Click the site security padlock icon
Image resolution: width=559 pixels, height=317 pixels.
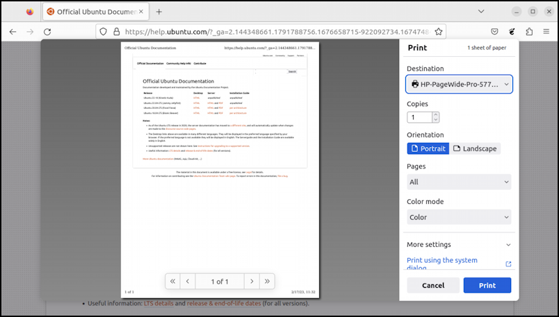click(116, 32)
